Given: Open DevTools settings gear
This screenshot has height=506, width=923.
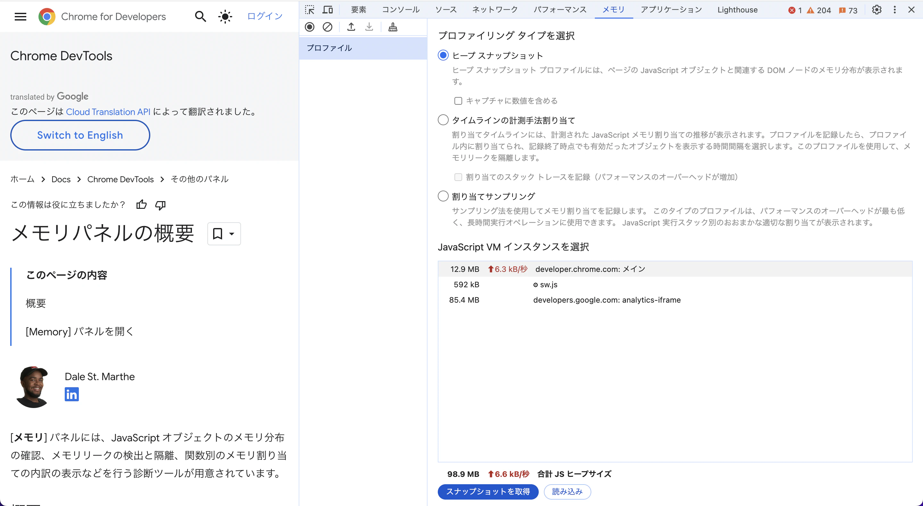Looking at the screenshot, I should pos(877,10).
